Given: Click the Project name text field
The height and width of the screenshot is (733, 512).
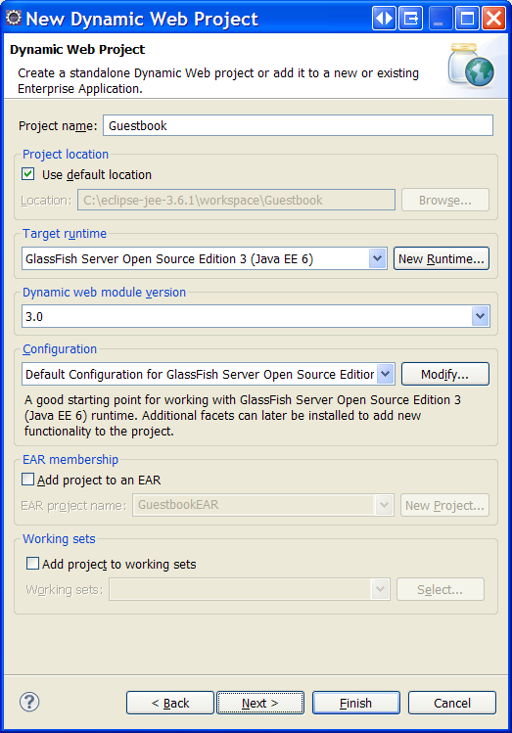Looking at the screenshot, I should click(298, 125).
